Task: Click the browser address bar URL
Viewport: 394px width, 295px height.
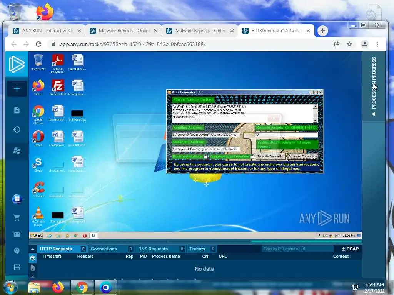Action: tap(133, 45)
